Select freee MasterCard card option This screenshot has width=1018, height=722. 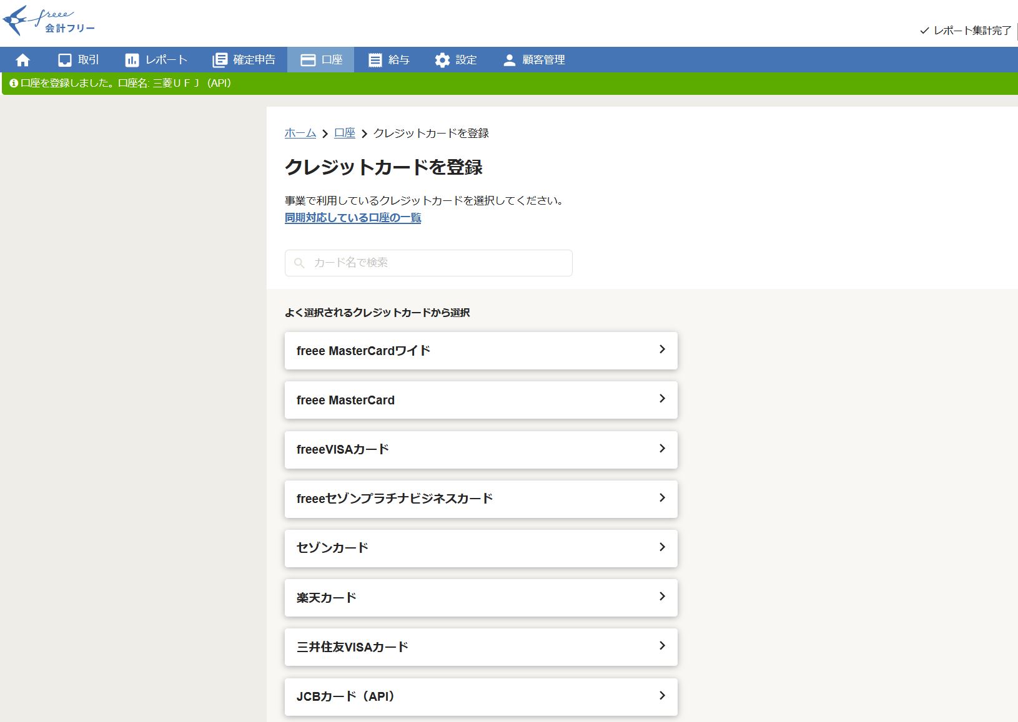[x=481, y=400]
